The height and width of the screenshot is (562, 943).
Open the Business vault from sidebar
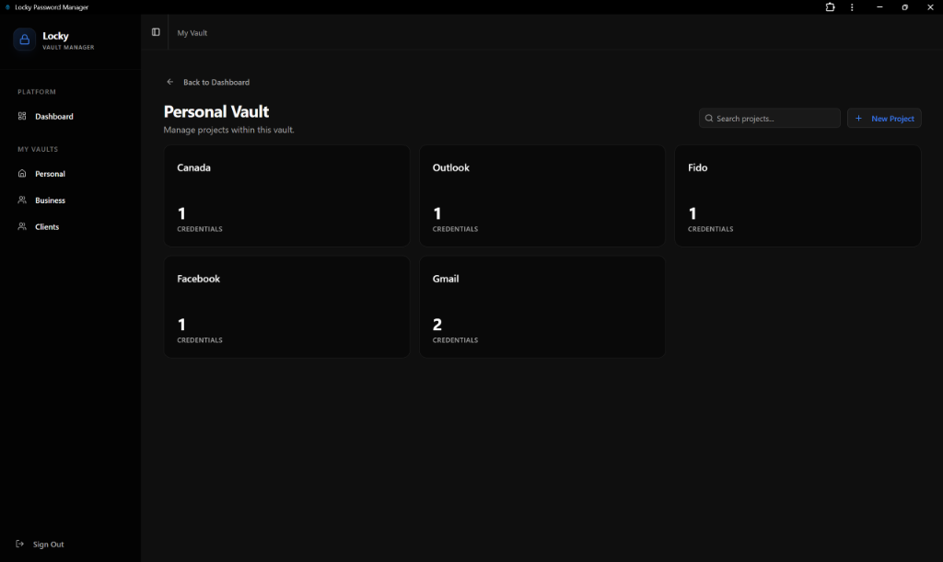[x=51, y=200]
